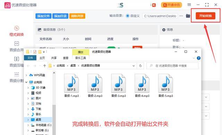
Task: Go forward in Explorer navigation
Action: tap(35, 66)
